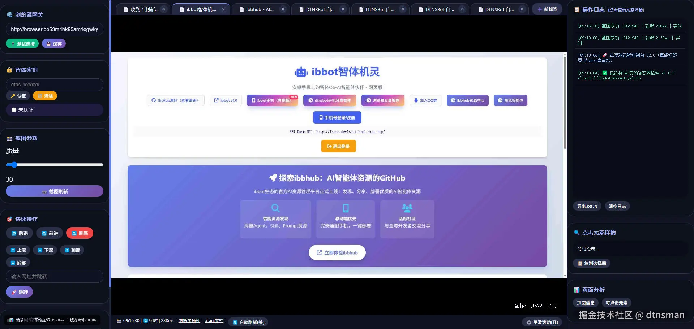Click the 等待点击... placeholder text
The image size is (694, 329).
[x=588, y=248]
